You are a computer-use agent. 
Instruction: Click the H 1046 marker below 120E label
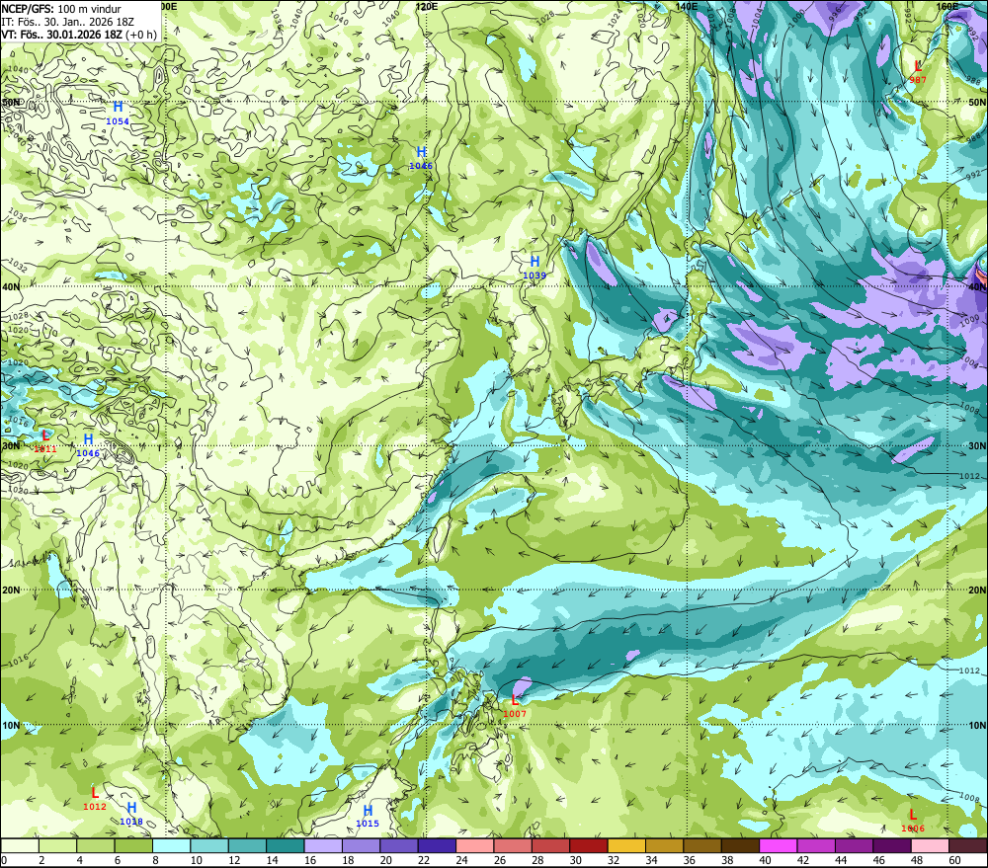(x=421, y=157)
